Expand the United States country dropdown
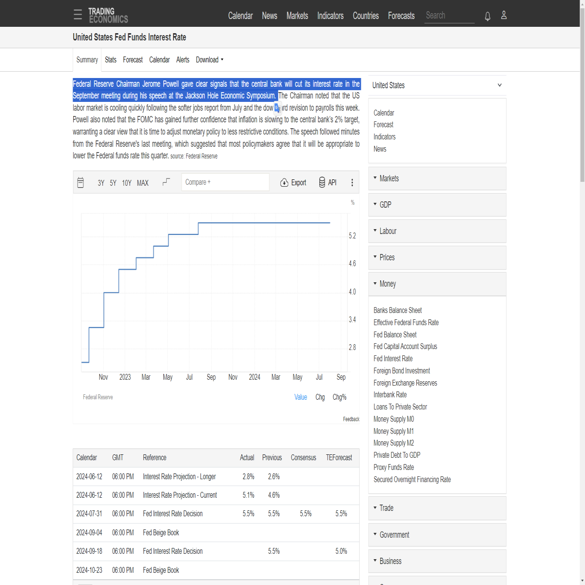The width and height of the screenshot is (585, 585). (437, 85)
